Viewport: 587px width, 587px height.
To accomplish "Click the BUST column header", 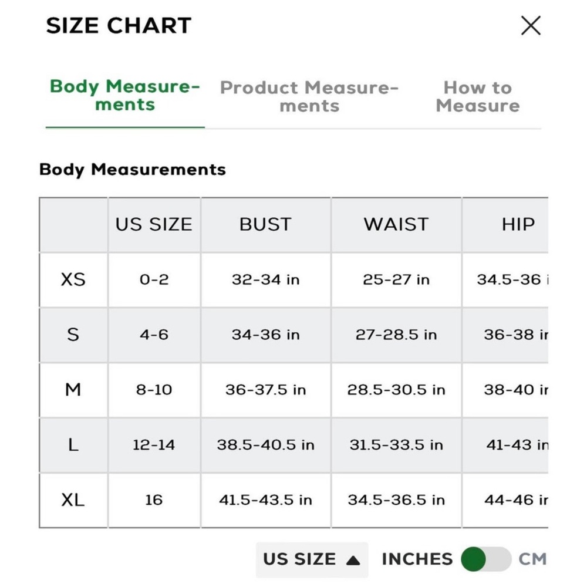I will [265, 225].
